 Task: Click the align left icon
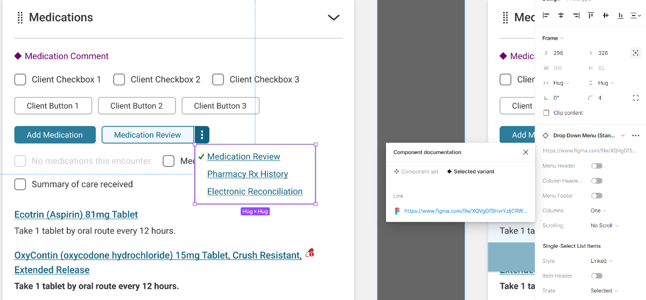(546, 16)
